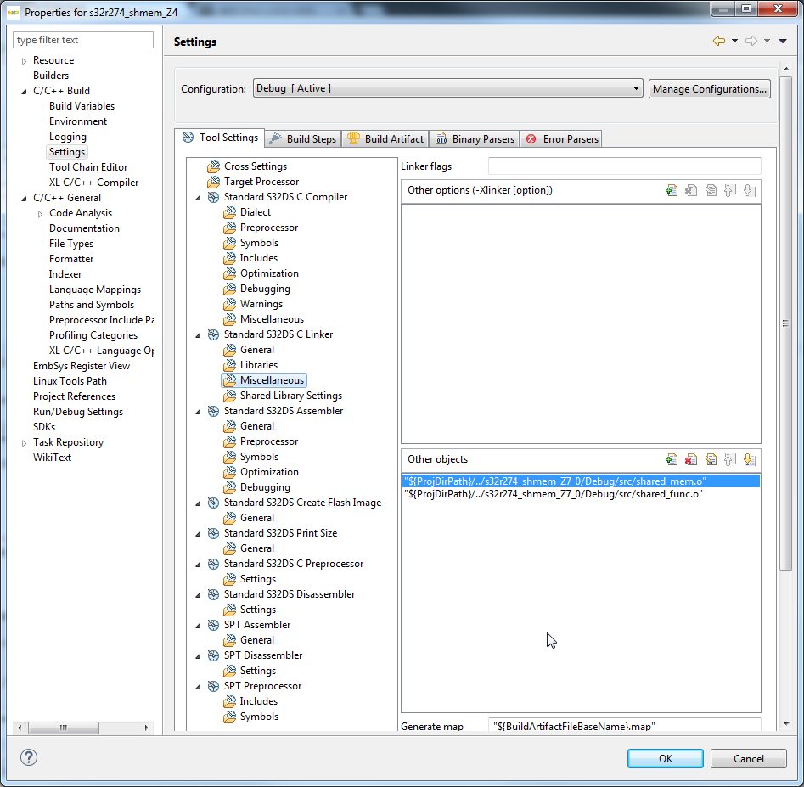Select Optimization under C Compiler
Image resolution: width=804 pixels, height=787 pixels.
(x=269, y=273)
